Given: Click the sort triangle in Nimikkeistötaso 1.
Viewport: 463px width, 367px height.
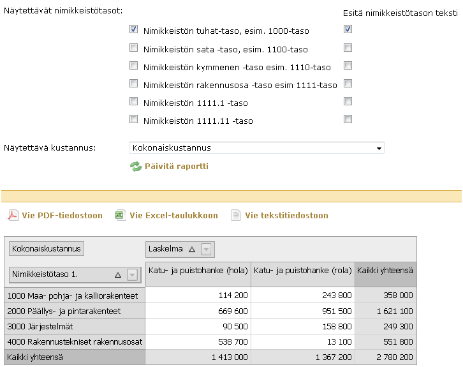Looking at the screenshot, I should click(x=117, y=274).
